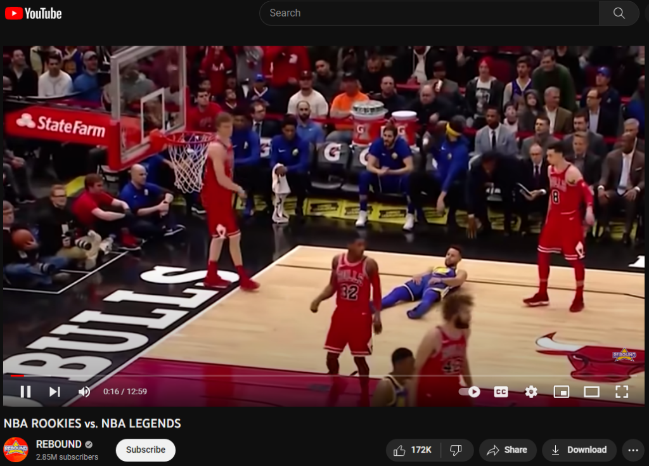Mute the video volume speaker icon
Image resolution: width=649 pixels, height=466 pixels.
84,391
